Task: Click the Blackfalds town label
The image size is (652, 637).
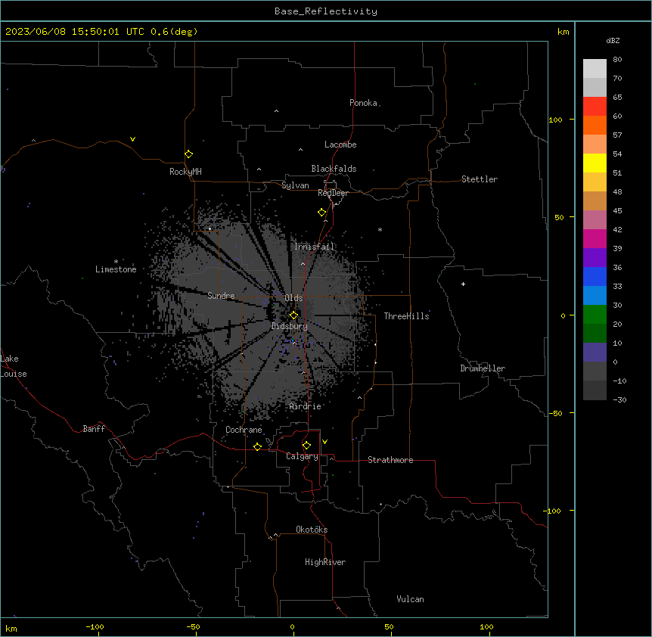Action: click(334, 169)
